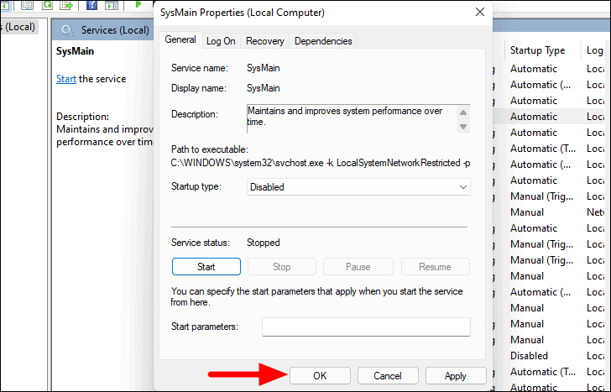
Task: Click the Services (Local) header title
Action: (x=115, y=30)
